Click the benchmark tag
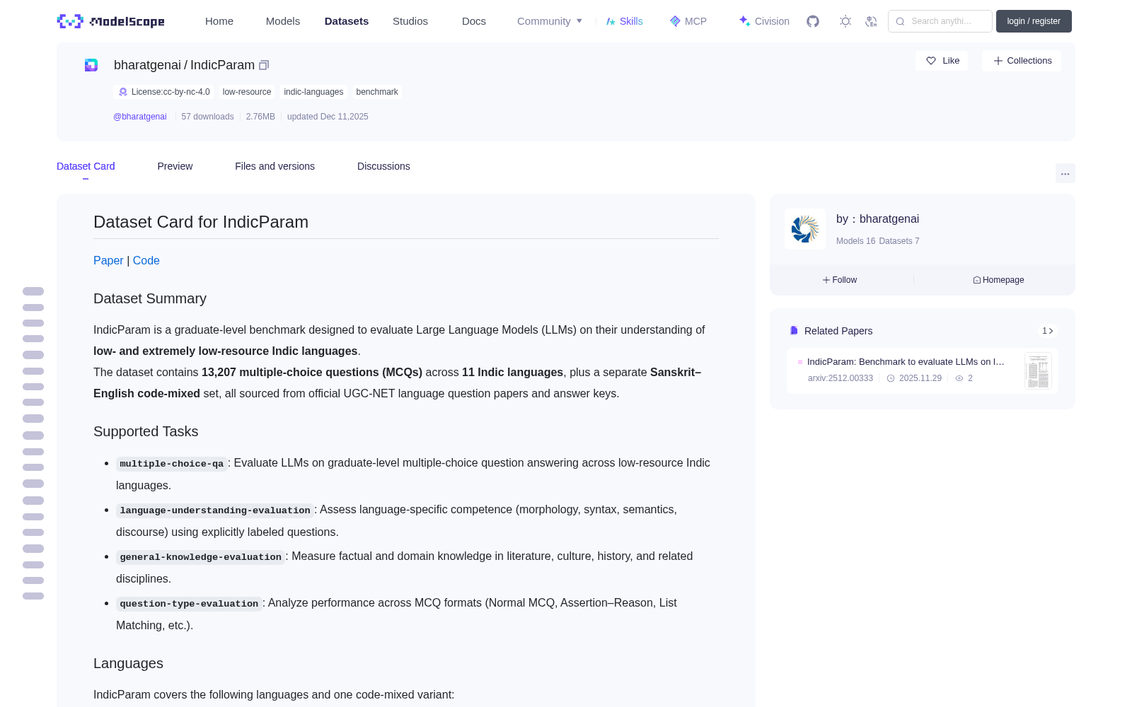 tap(377, 92)
